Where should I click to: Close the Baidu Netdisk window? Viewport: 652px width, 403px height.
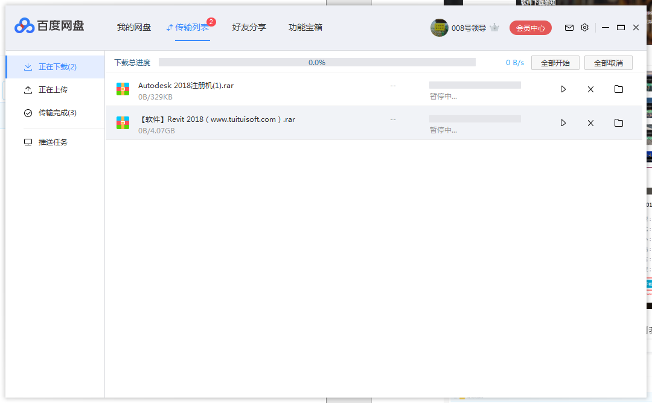pos(636,27)
